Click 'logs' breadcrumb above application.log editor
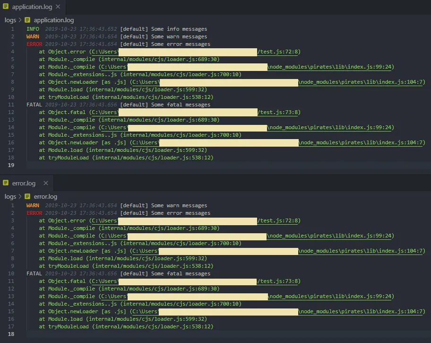 [10, 20]
